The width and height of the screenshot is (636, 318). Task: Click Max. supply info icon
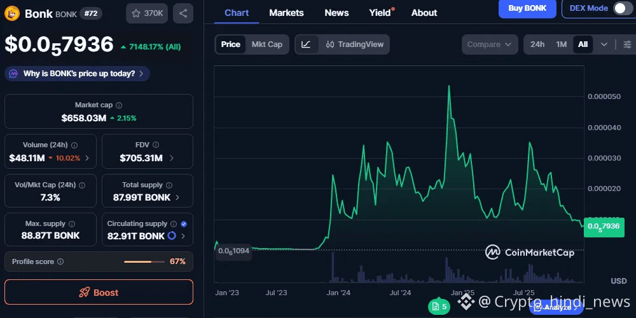coord(72,224)
